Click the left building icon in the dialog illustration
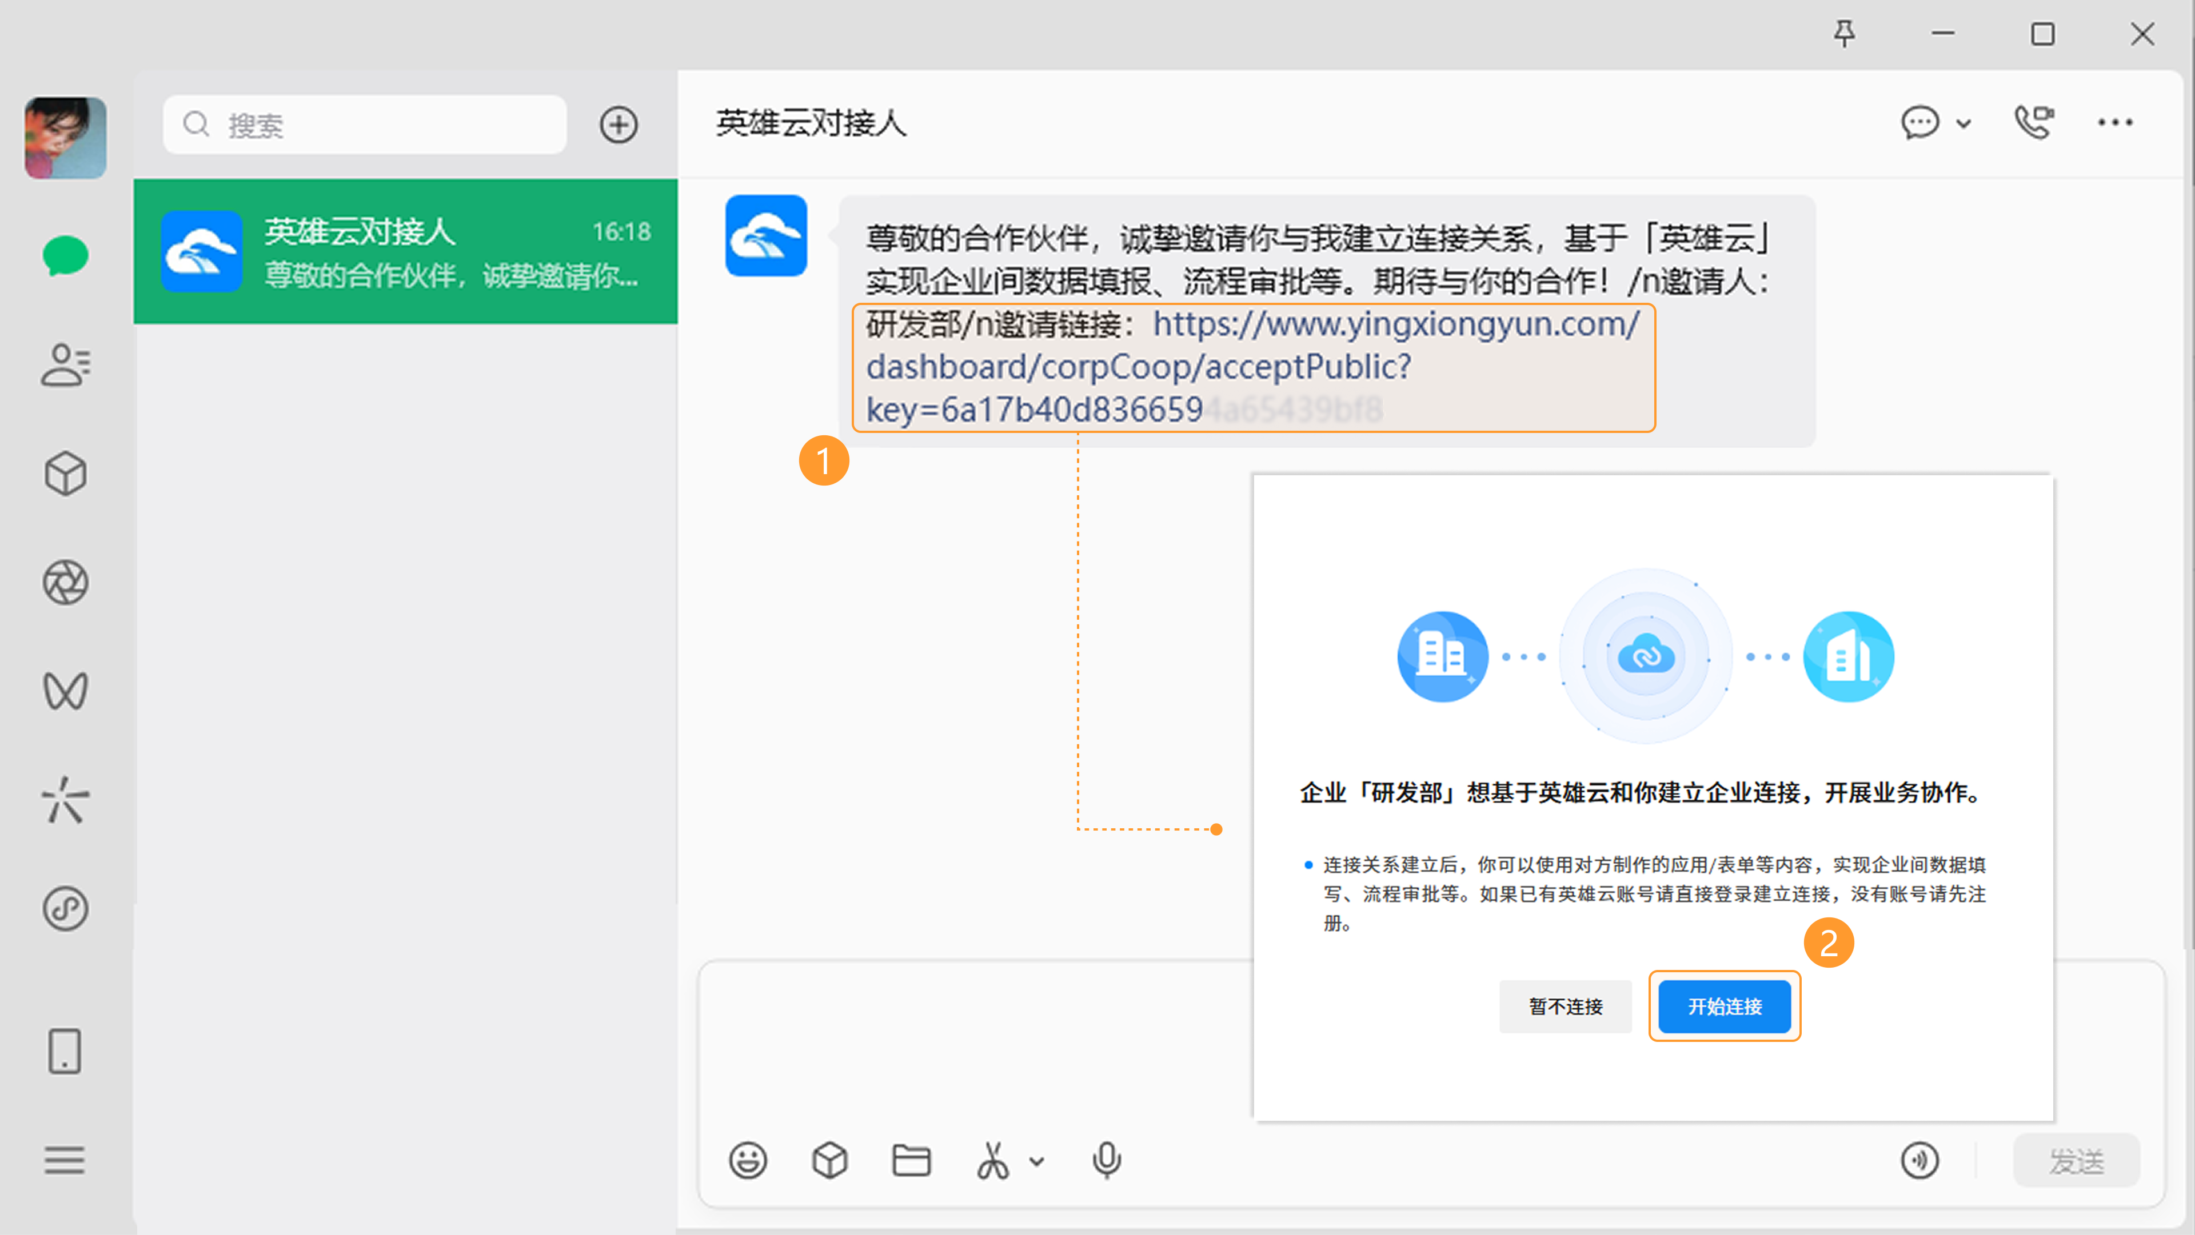The height and width of the screenshot is (1235, 2195). [x=1443, y=656]
